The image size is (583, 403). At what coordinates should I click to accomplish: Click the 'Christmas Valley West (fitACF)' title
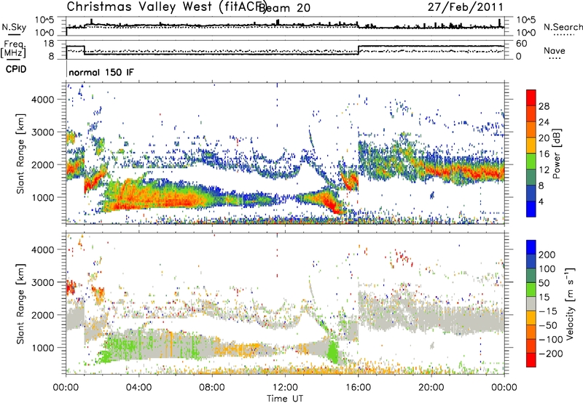[x=166, y=7]
